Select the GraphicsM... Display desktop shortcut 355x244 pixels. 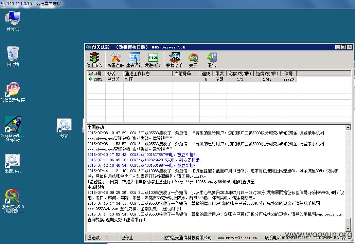pos(13,129)
